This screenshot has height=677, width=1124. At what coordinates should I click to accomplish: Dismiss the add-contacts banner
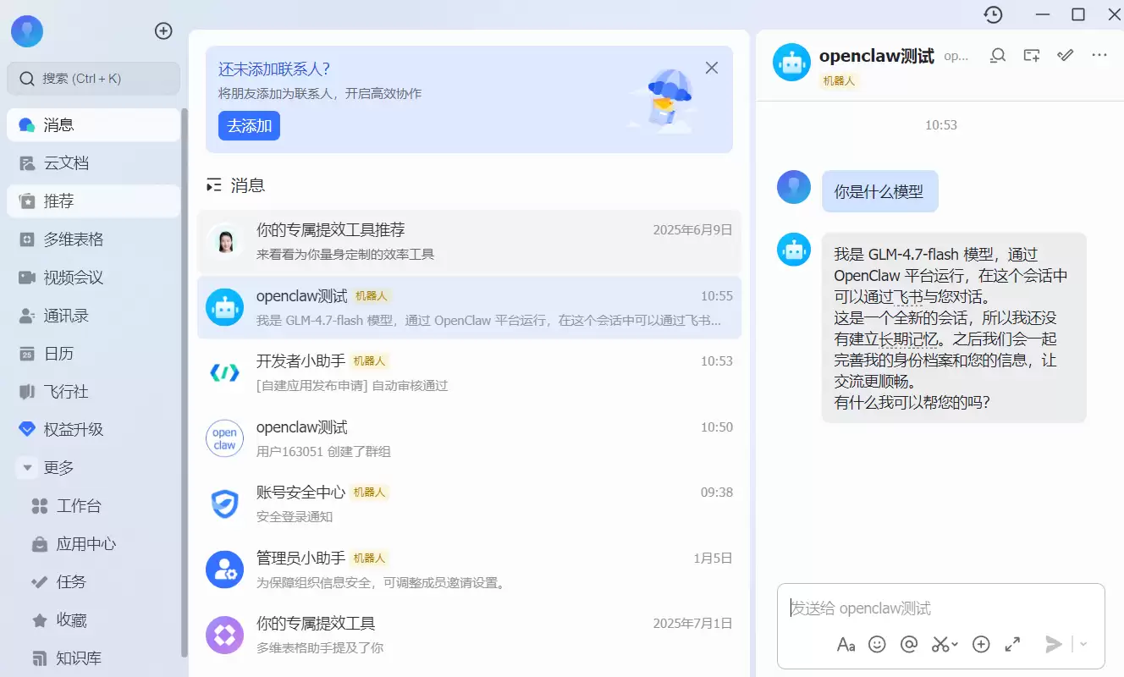pos(712,68)
